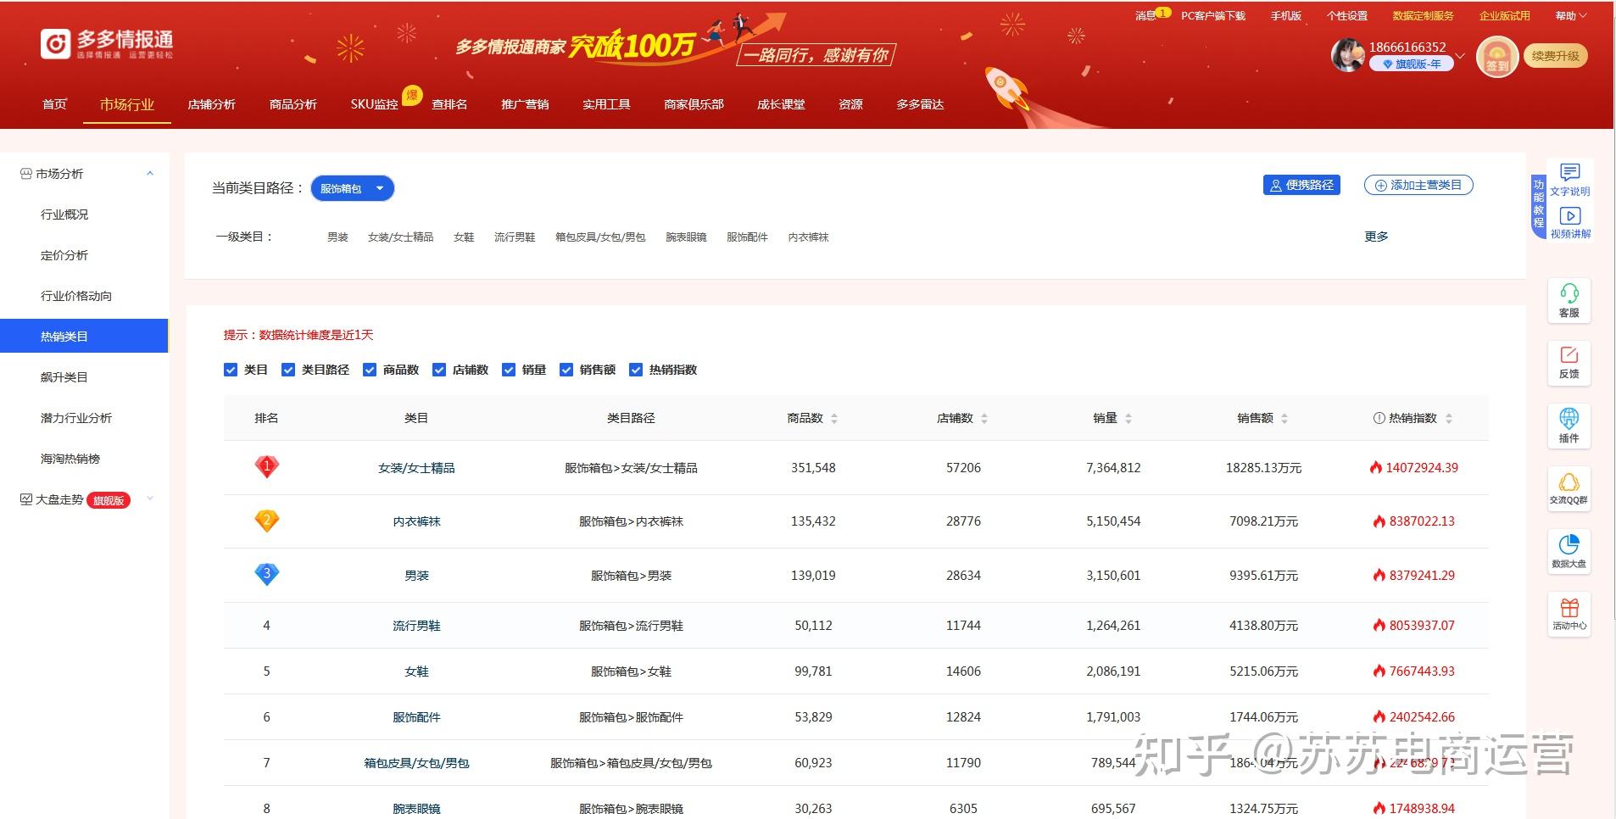
Task: Click the 多多情报通 logo icon
Action: pos(56,44)
